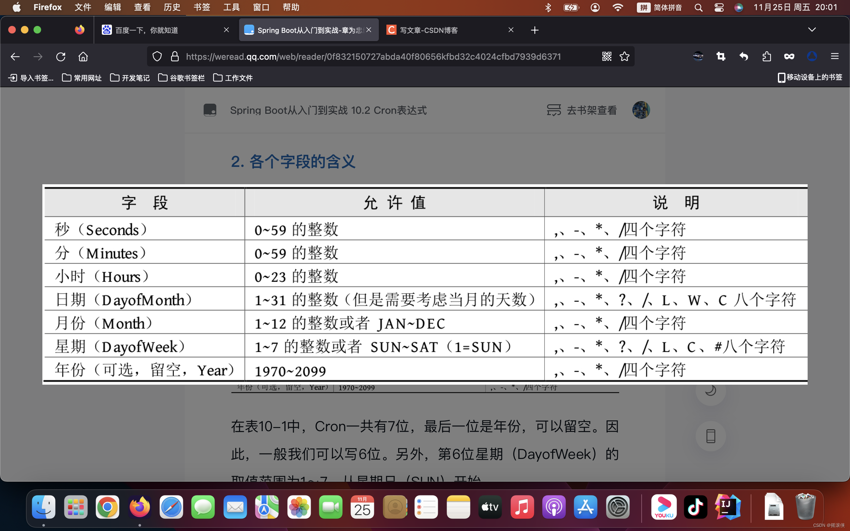Expand the list all tabs chevron
Screen dimensions: 850x531
[x=812, y=30]
